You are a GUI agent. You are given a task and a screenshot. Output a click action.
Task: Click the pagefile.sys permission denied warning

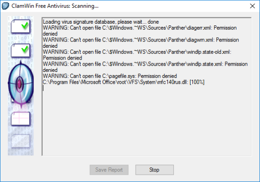click(110, 76)
